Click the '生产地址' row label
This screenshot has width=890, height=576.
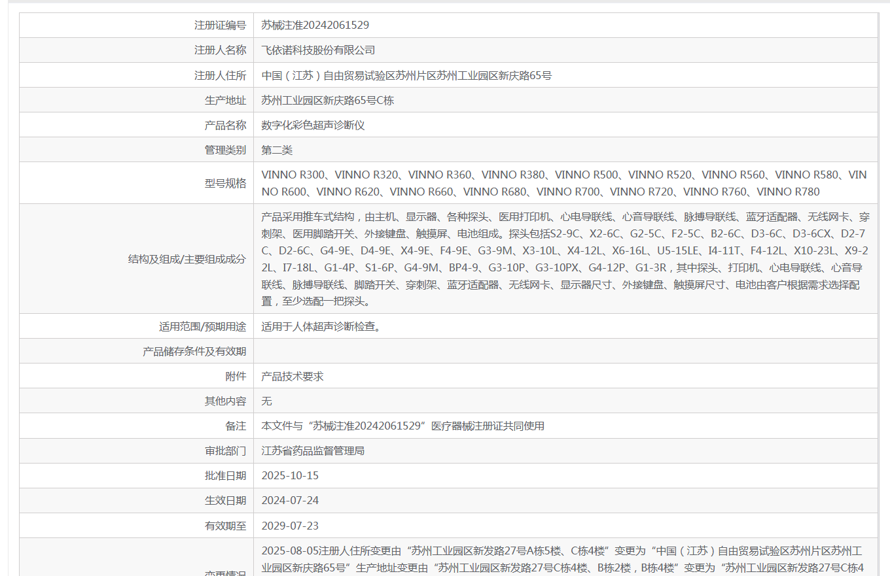[x=225, y=100]
